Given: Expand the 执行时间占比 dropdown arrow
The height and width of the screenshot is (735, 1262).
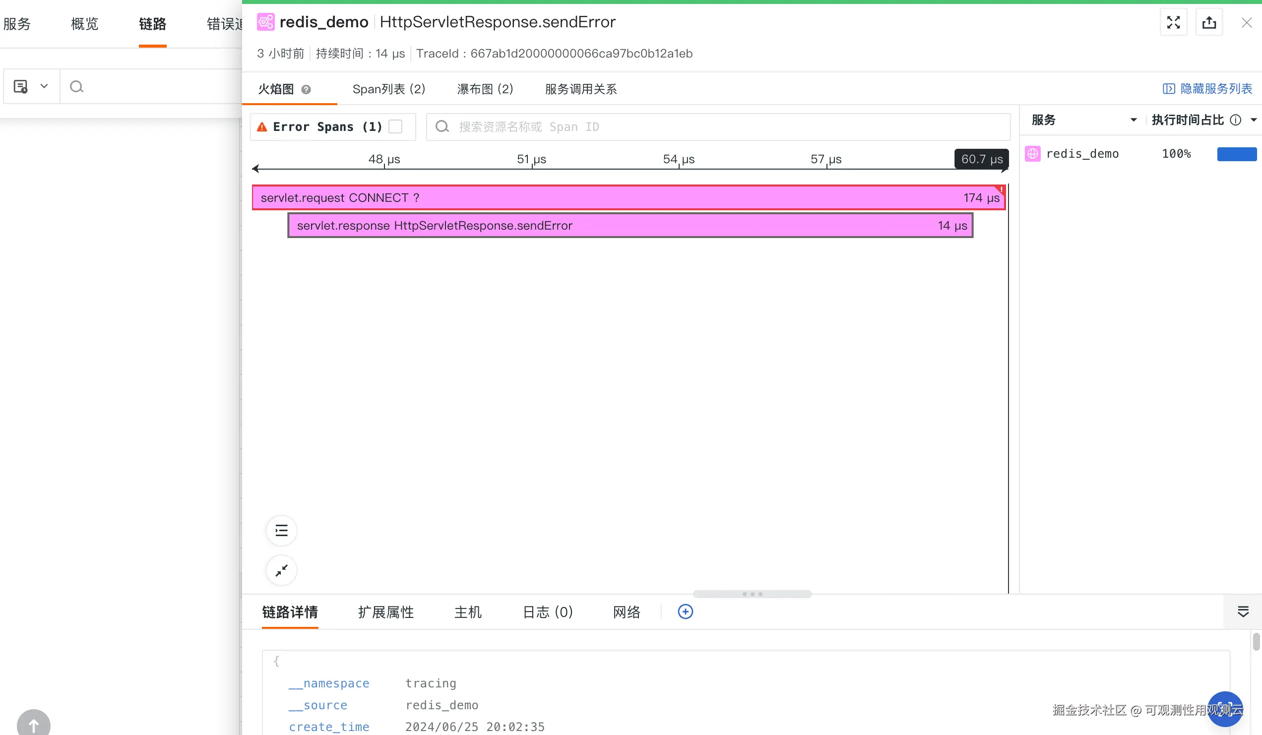Looking at the screenshot, I should 1253,120.
